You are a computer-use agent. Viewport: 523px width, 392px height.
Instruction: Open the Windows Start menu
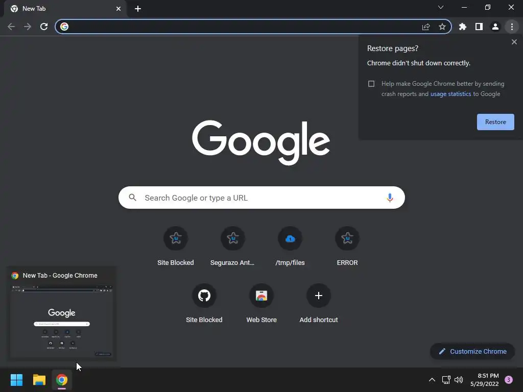click(x=16, y=380)
